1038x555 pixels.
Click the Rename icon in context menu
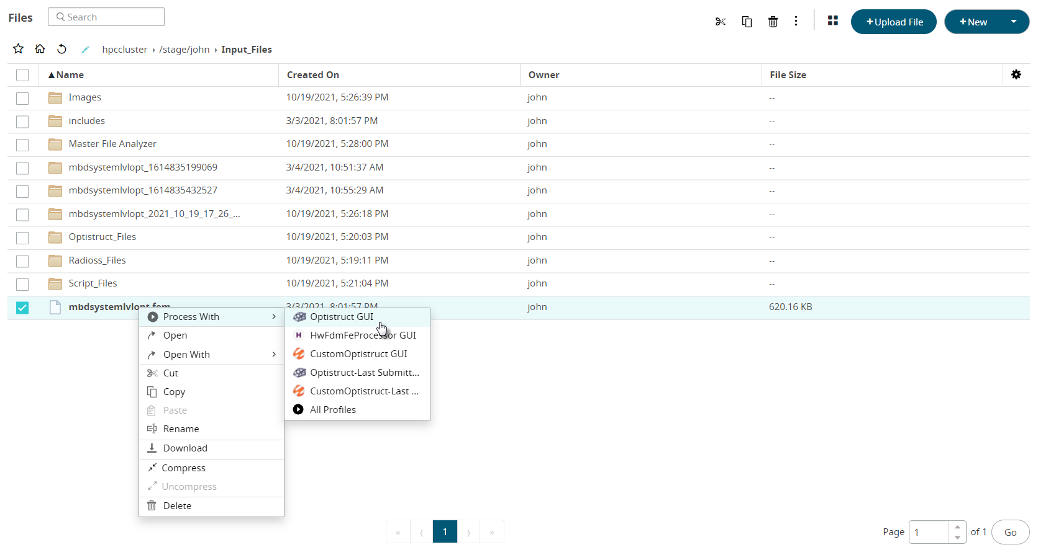pos(152,429)
